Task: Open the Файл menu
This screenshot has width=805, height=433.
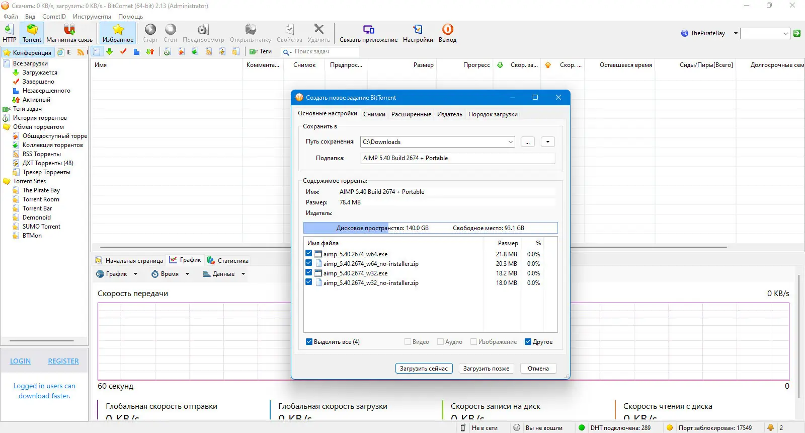Action: [x=11, y=16]
